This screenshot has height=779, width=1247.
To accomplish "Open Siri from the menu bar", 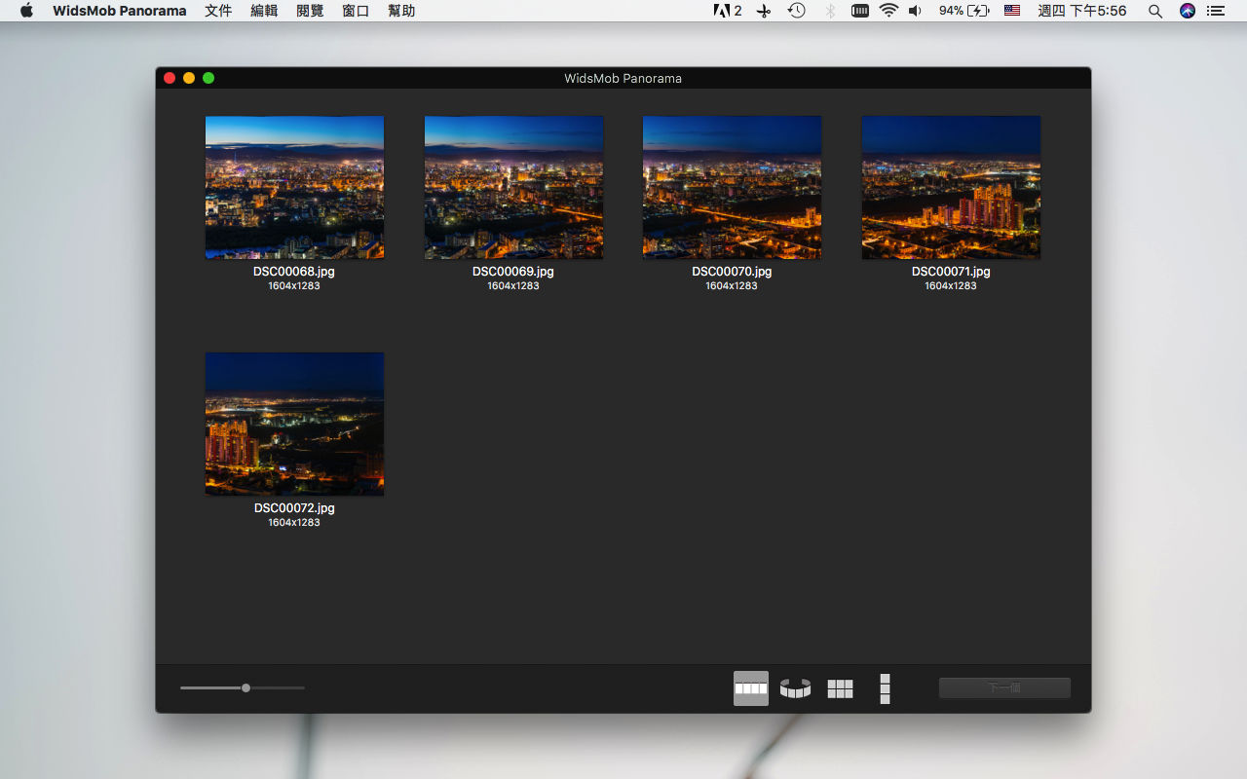I will [x=1187, y=11].
